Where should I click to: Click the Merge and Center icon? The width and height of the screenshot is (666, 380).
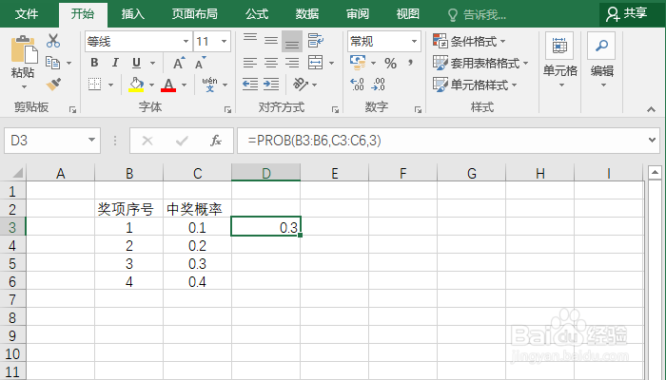pos(315,63)
